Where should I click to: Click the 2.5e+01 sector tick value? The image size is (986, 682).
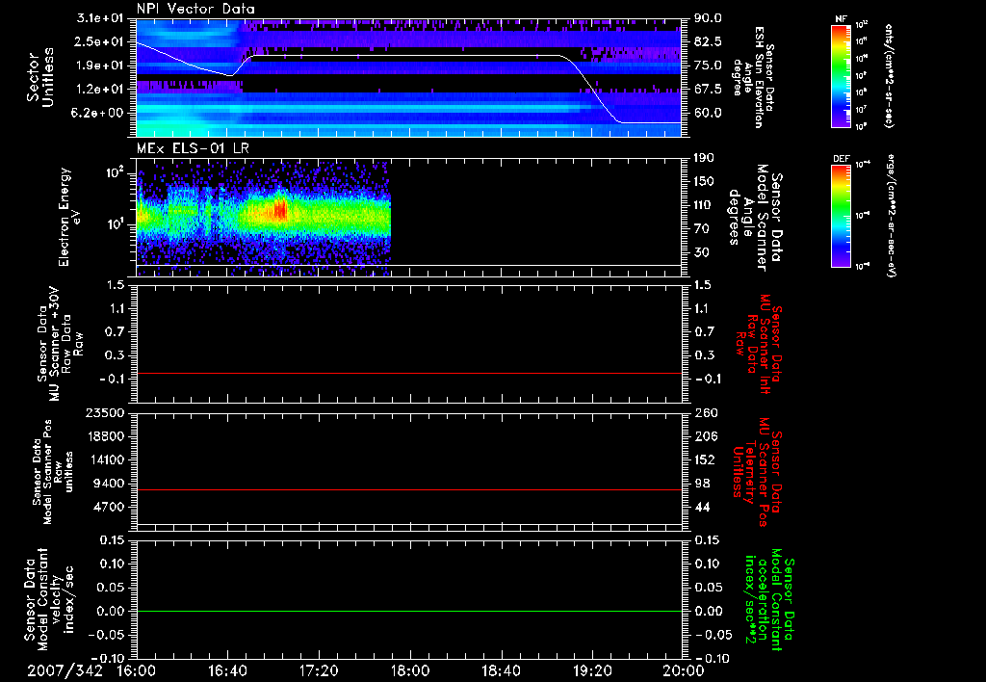(x=99, y=41)
